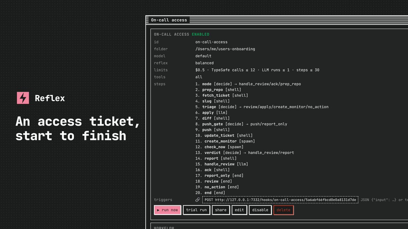Select step 7 diff [shell]
The width and height of the screenshot is (408, 229).
213,118
